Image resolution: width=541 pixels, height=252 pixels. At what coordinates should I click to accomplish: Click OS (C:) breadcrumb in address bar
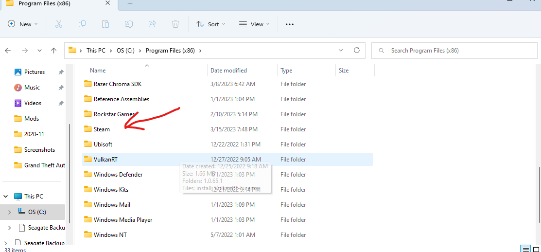(125, 51)
